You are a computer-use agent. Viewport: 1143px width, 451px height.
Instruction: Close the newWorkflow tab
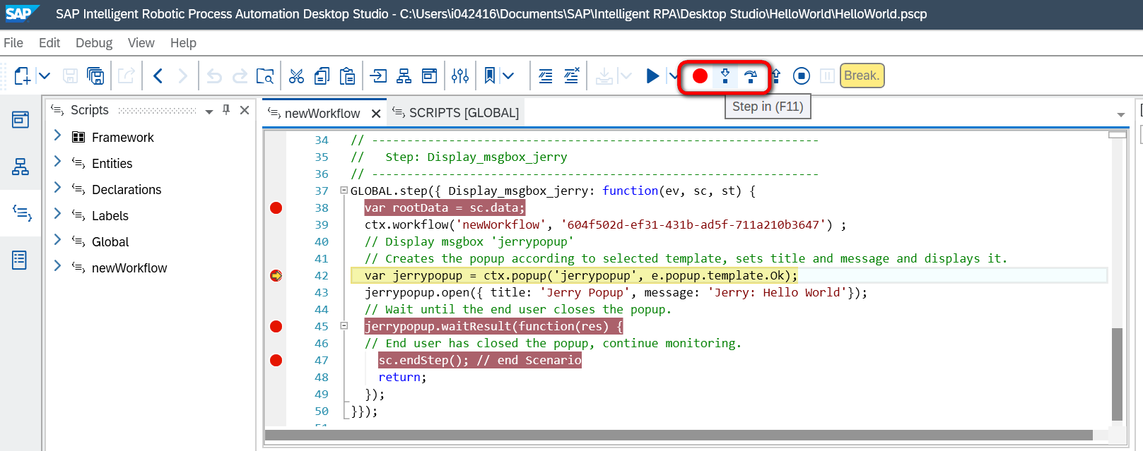376,114
